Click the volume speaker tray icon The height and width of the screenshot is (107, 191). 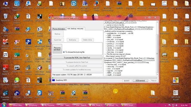pyautogui.click(x=176, y=105)
